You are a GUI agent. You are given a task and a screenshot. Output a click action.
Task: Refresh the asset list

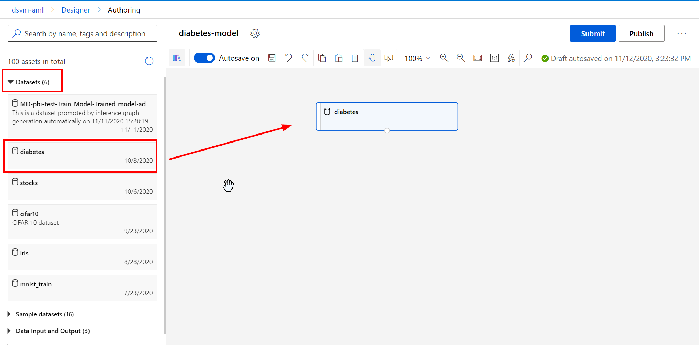(149, 61)
